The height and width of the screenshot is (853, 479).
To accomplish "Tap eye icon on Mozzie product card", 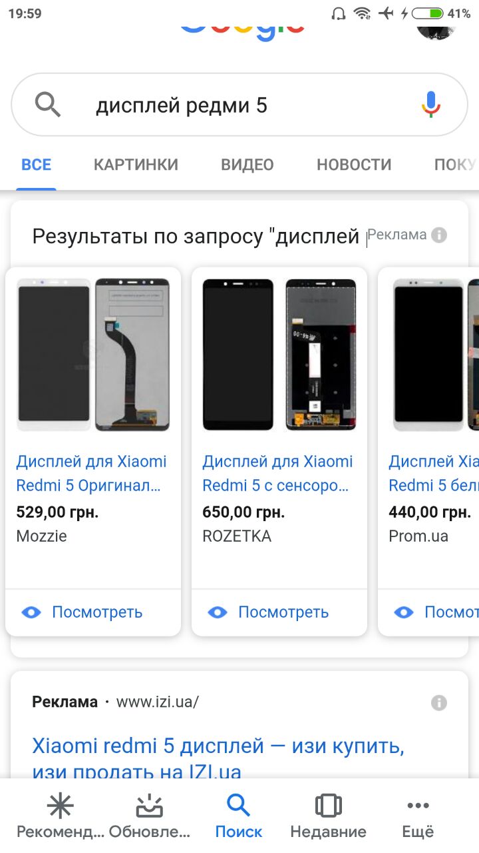I will pos(31,612).
